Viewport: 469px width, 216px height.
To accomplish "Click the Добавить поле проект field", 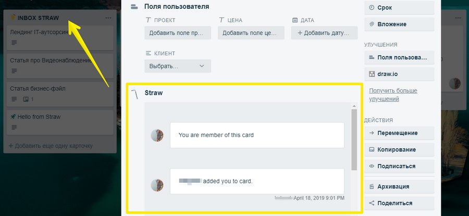I will (x=178, y=33).
